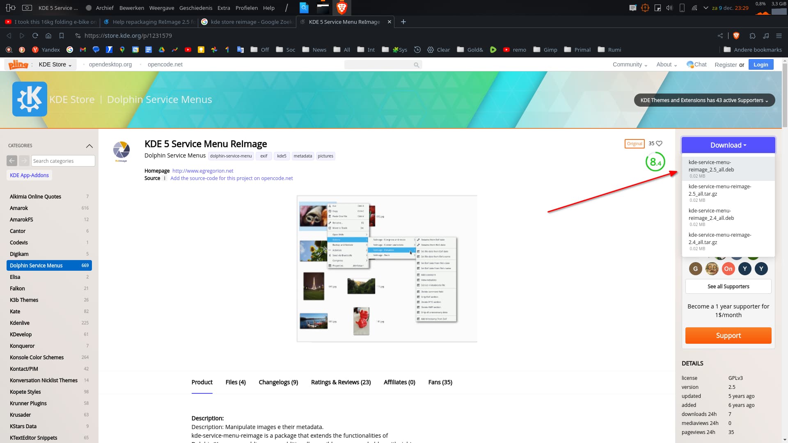
Task: Open the Google Photos bookmark icon
Action: (214, 50)
